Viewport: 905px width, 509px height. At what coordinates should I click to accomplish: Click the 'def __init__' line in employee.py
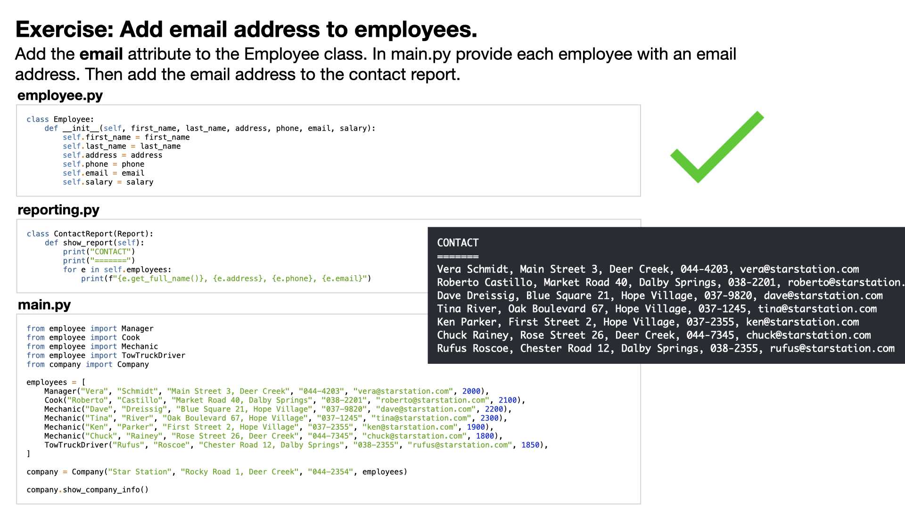[210, 129]
